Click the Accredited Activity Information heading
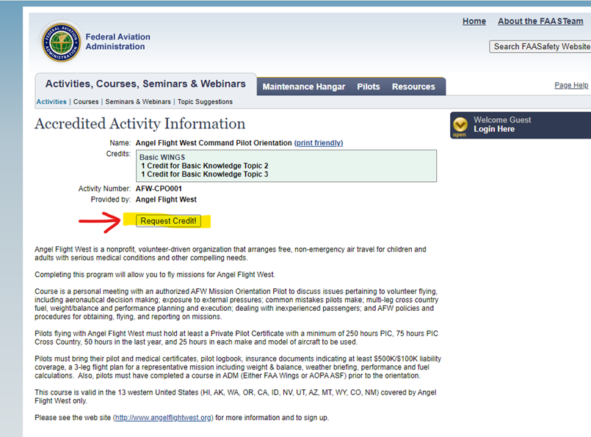The height and width of the screenshot is (437, 591). 139,124
